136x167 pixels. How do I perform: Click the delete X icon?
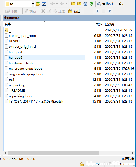point(43,11)
